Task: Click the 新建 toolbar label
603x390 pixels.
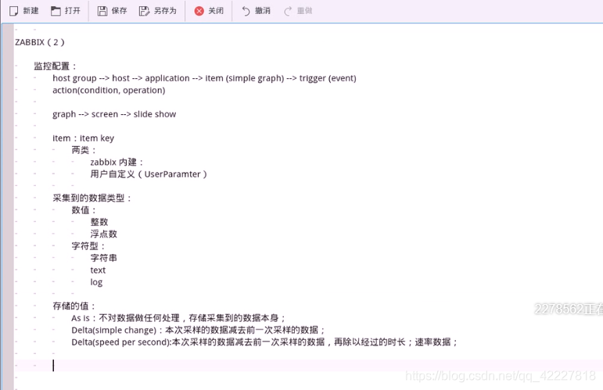Action: 31,11
